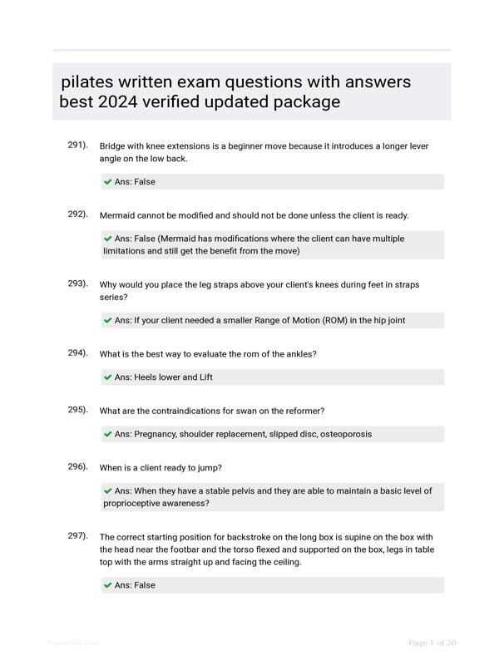
Task: Click the 'When is a client ready to jump?' question
Action: click(x=161, y=468)
